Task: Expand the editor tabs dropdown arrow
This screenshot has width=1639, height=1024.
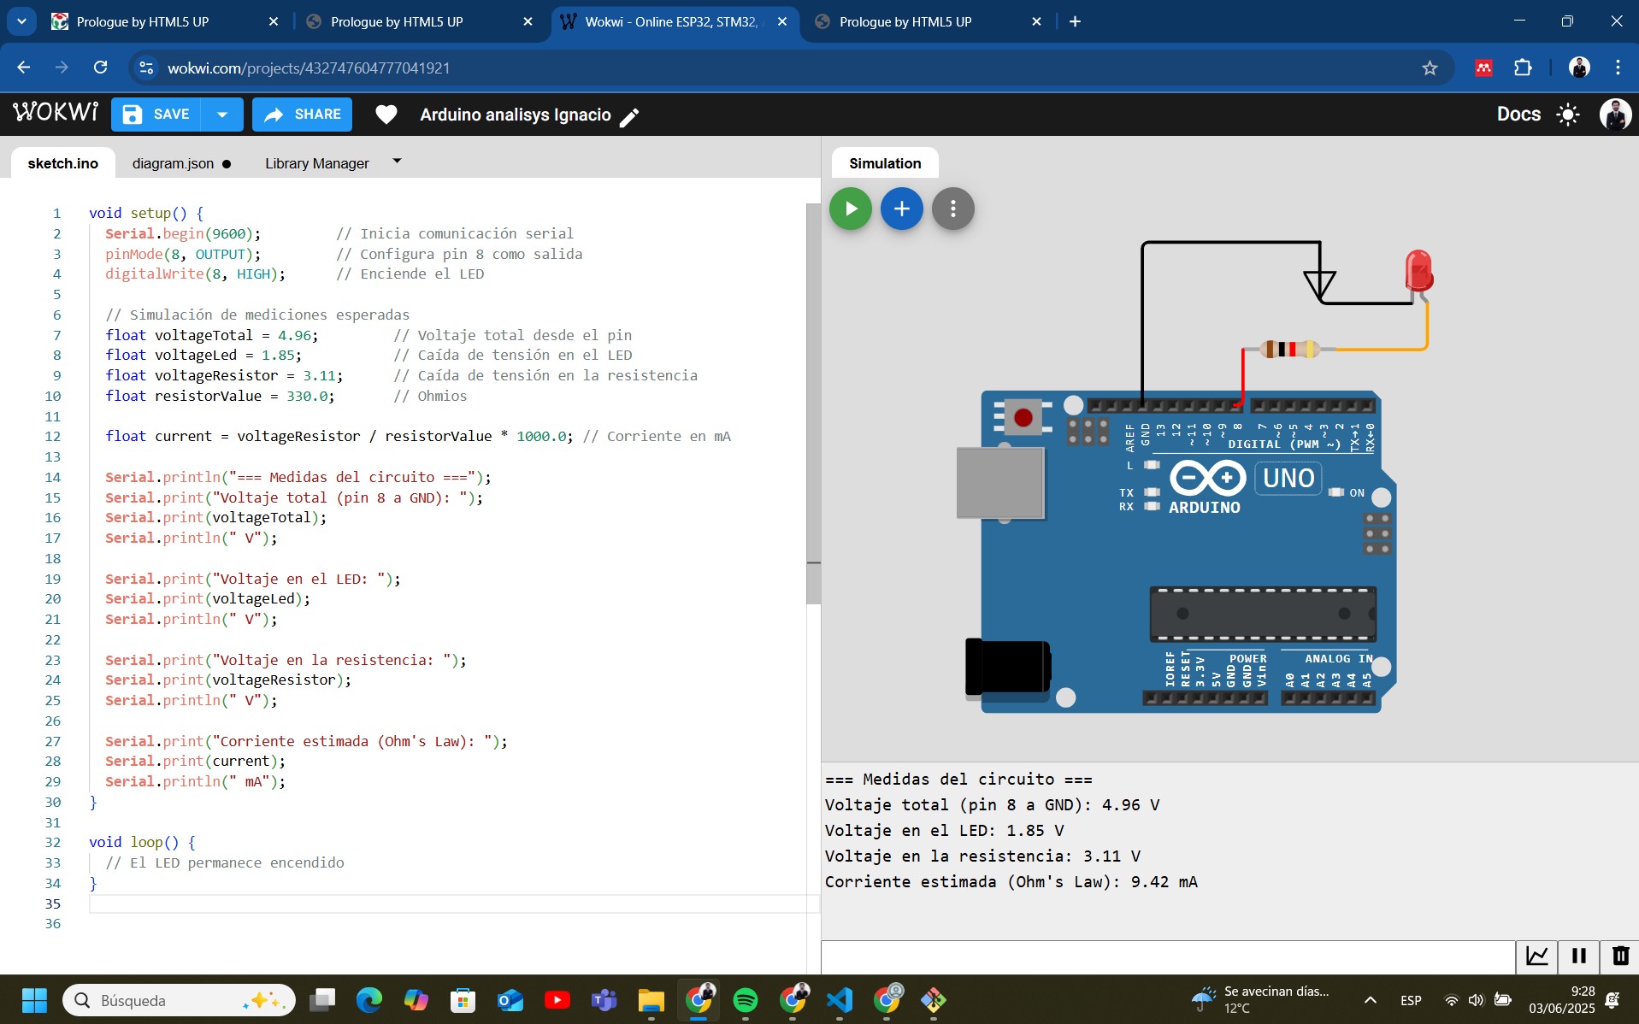Action: (x=397, y=161)
